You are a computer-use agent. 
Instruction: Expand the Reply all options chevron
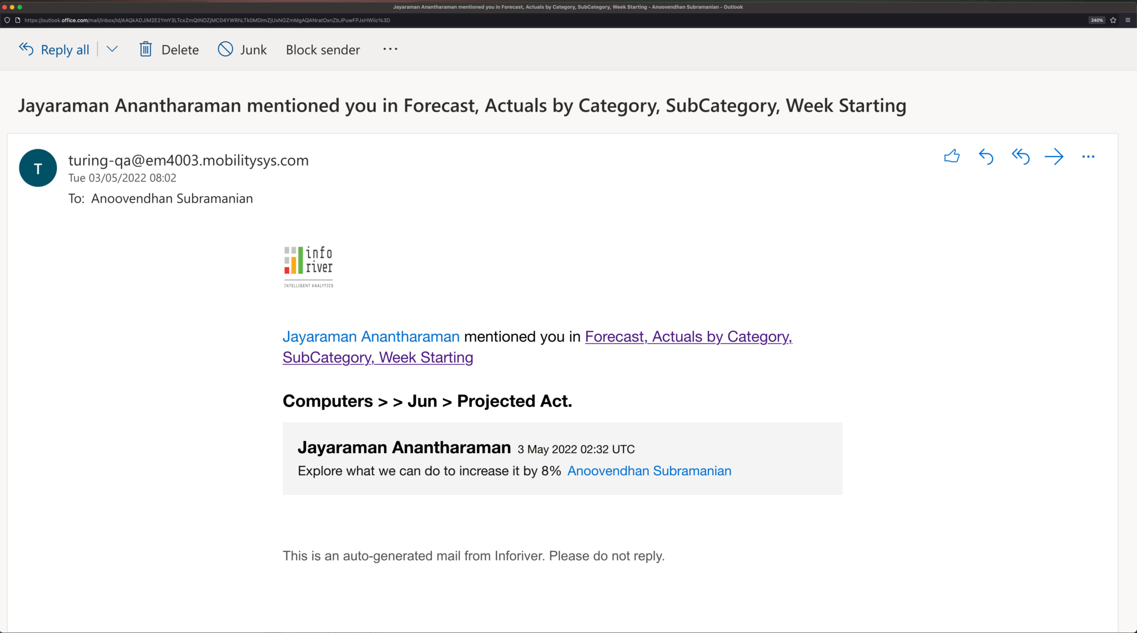coord(112,49)
